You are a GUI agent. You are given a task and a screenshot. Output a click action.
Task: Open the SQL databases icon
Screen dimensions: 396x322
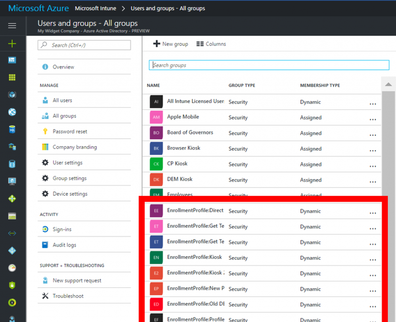click(12, 129)
